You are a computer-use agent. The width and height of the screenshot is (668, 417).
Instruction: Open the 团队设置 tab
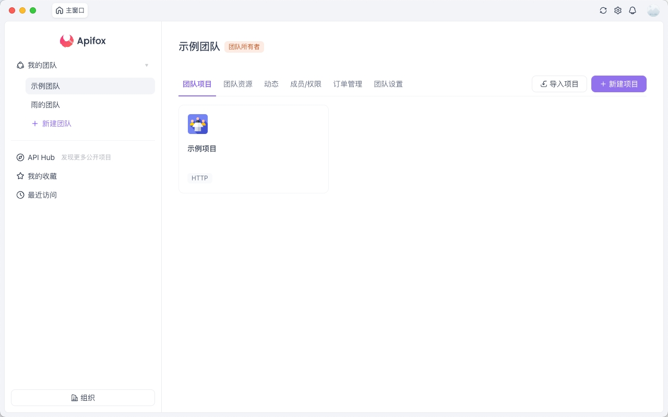click(388, 84)
